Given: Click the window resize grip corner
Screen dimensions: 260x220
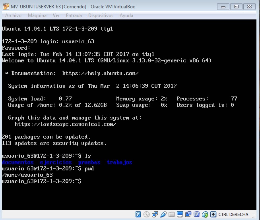Looking at the screenshot, I should (254, 216).
